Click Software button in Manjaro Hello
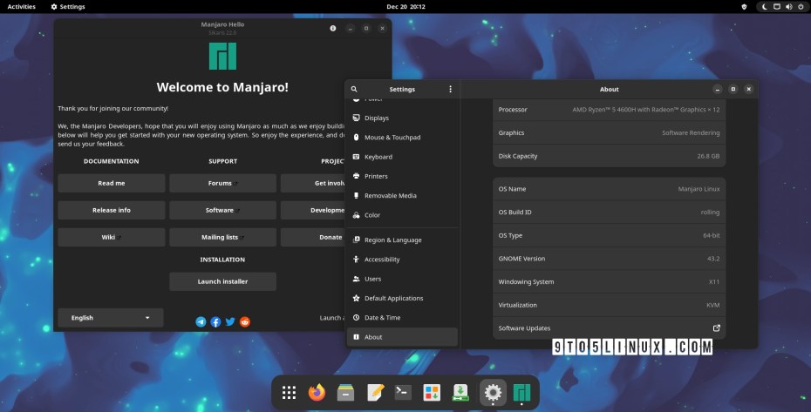811x412 pixels. [222, 211]
